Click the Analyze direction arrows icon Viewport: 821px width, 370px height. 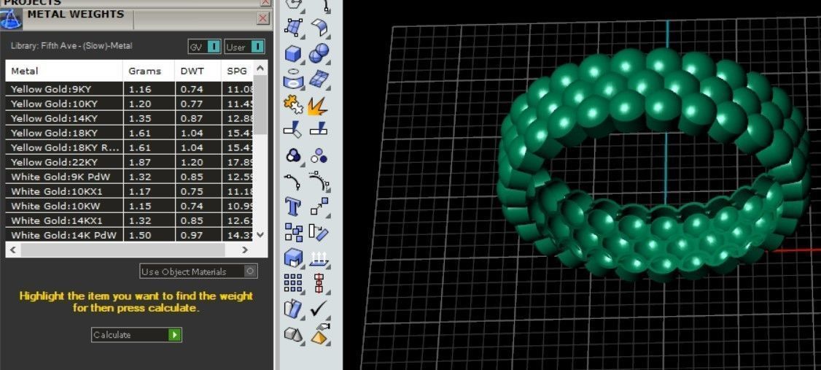point(319,258)
